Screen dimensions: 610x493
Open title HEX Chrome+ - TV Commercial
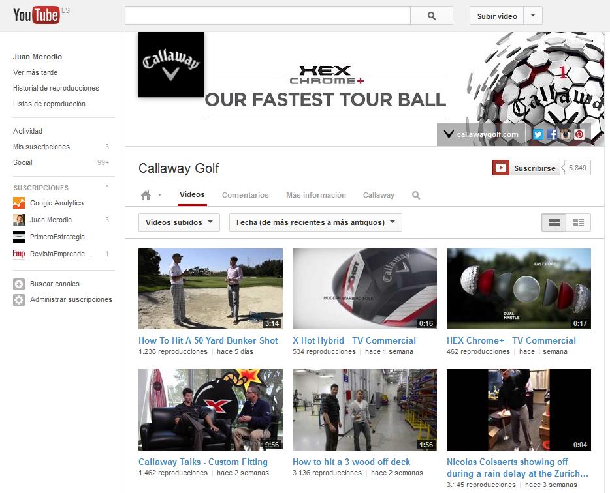click(x=511, y=340)
